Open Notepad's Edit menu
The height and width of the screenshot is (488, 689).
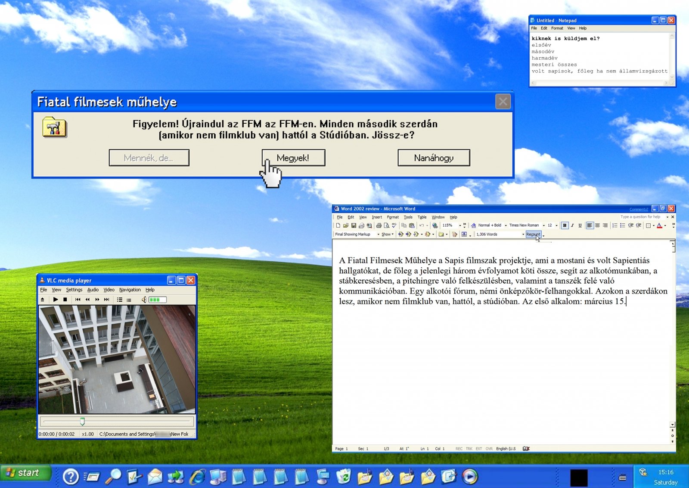[x=544, y=28]
